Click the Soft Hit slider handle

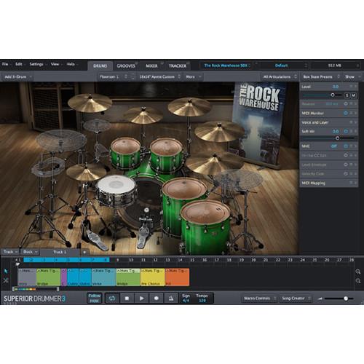337,138
